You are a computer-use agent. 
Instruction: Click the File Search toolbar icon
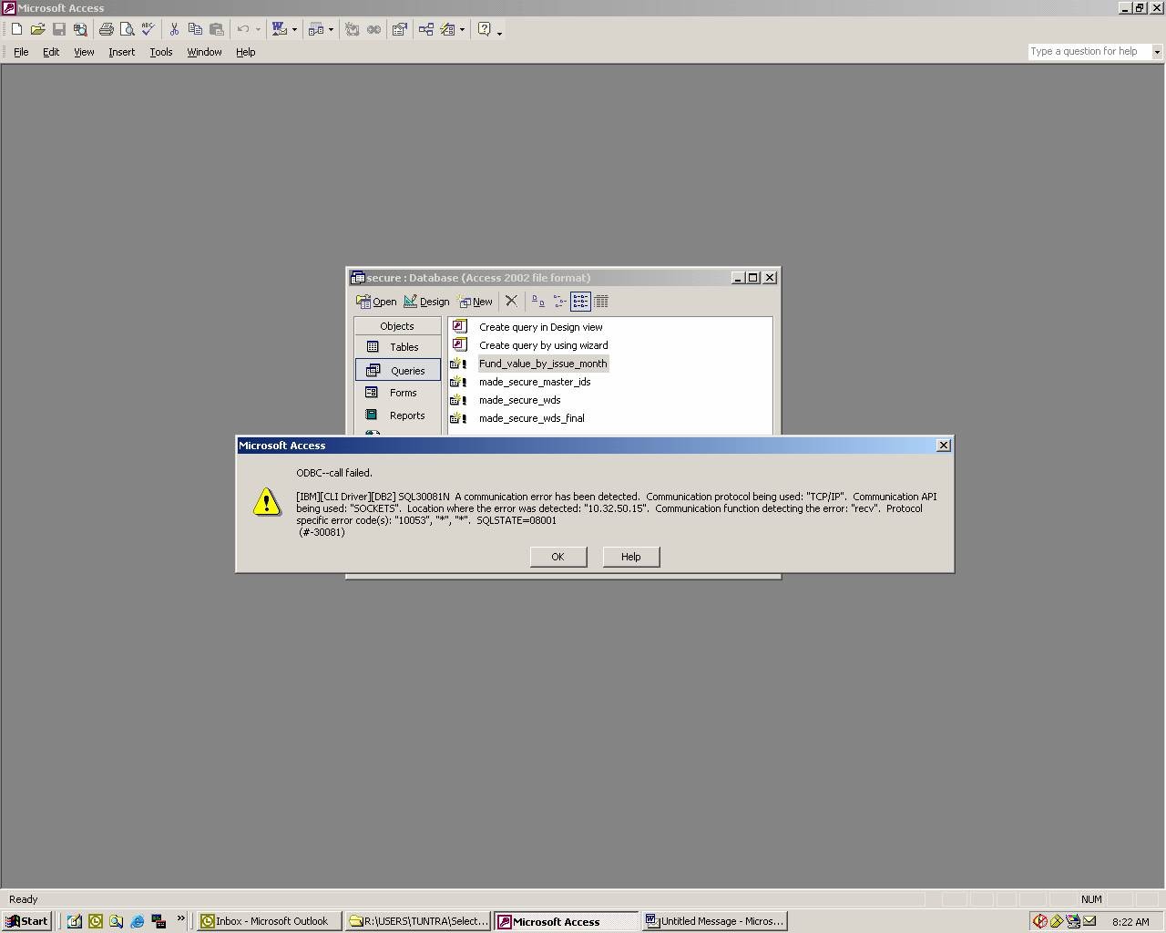point(80,29)
